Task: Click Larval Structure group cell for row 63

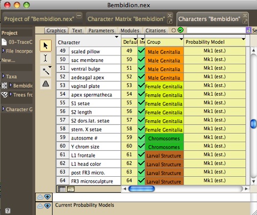Action: 164,172
